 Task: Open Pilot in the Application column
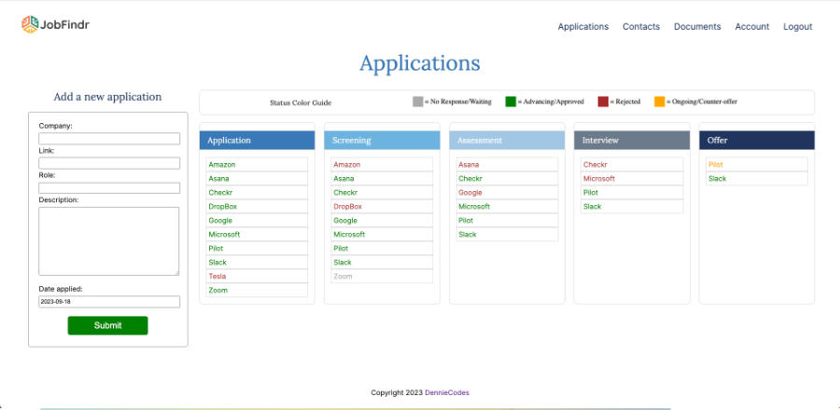pyautogui.click(x=258, y=248)
